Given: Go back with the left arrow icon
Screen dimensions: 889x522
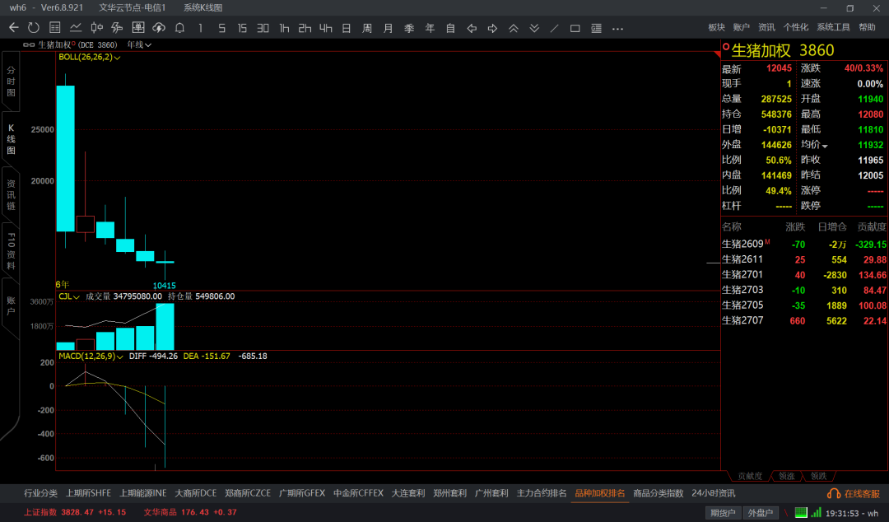Looking at the screenshot, I should [x=14, y=28].
